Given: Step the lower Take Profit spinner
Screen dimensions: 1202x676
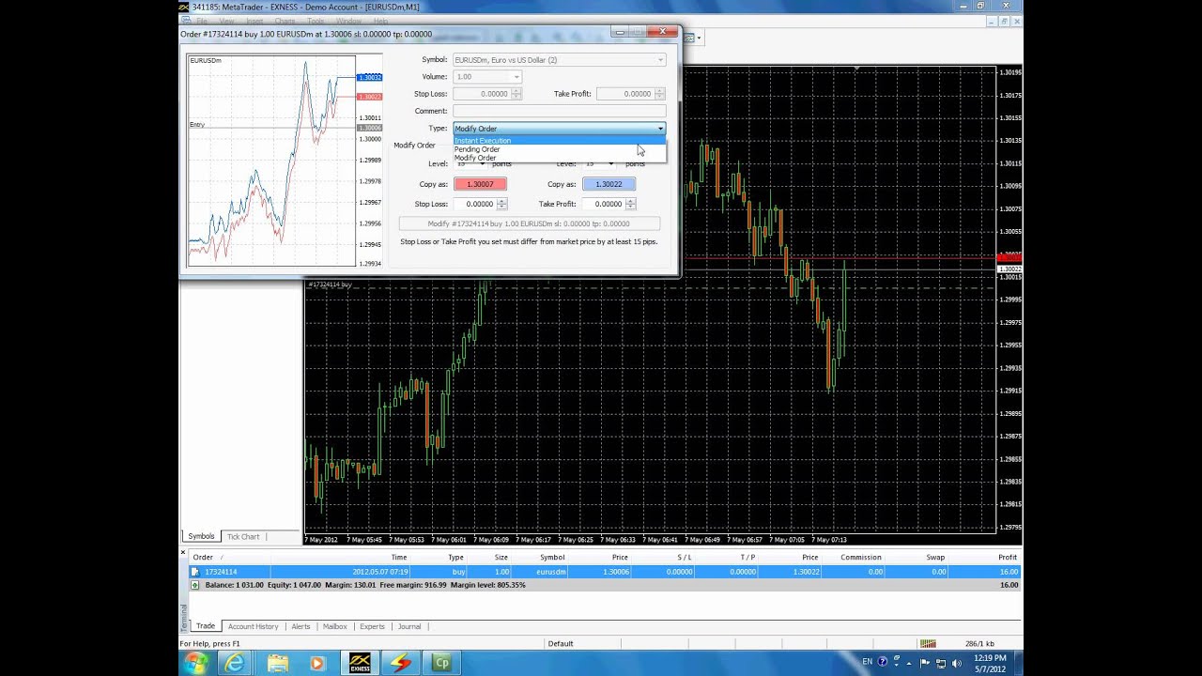Looking at the screenshot, I should [630, 204].
